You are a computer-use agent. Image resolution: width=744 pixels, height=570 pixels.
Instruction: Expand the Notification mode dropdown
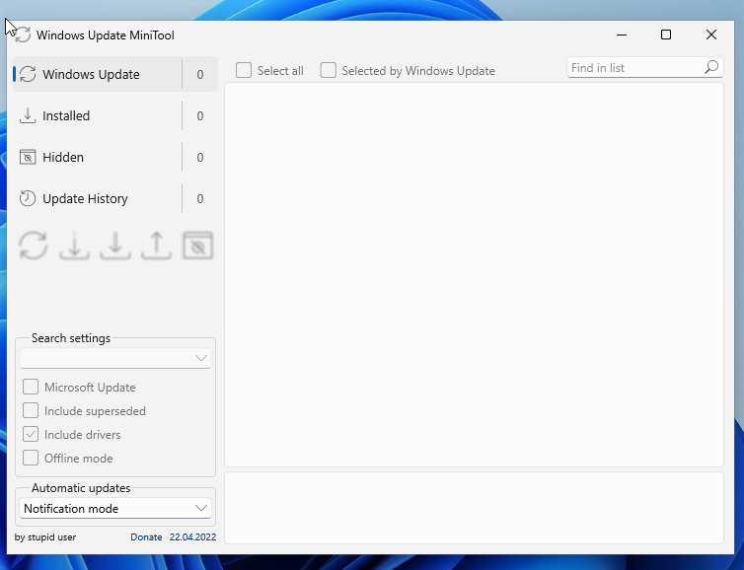coord(115,509)
